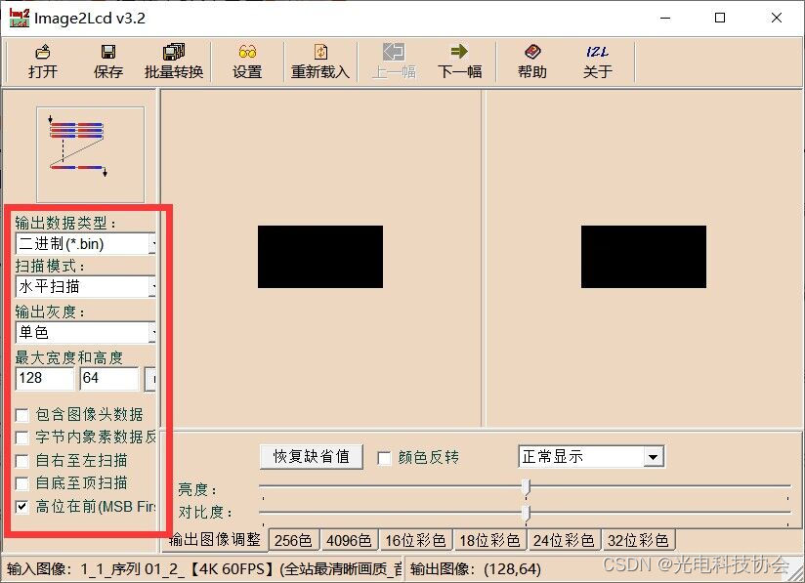
Task: Click the 恢复缺省值 button
Action: point(311,456)
